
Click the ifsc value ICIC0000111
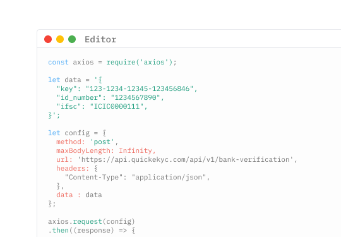(x=117, y=106)
